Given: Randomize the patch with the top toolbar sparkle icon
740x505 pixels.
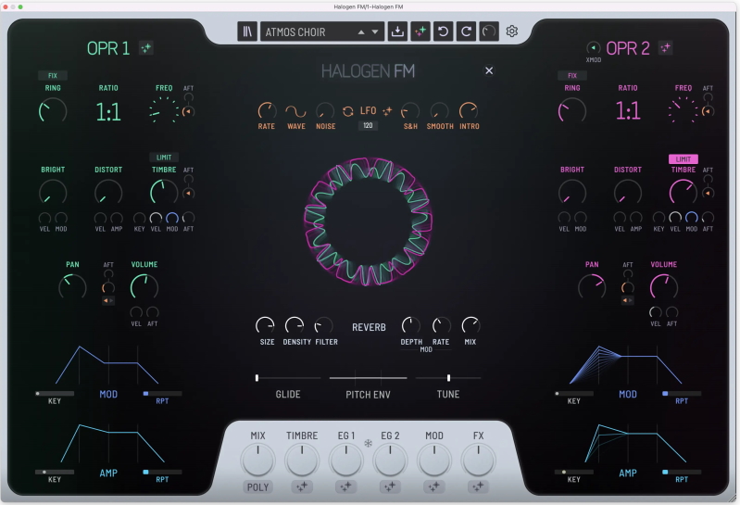Looking at the screenshot, I should pos(420,32).
